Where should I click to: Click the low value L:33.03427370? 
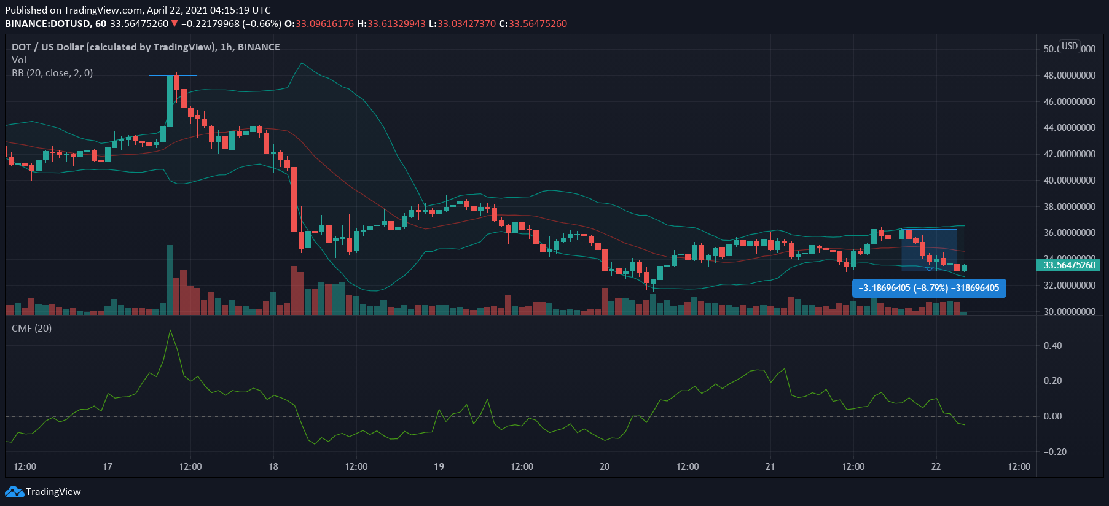pyautogui.click(x=462, y=24)
